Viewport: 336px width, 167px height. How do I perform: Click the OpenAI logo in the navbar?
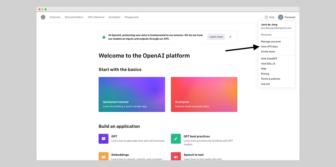pyautogui.click(x=43, y=17)
